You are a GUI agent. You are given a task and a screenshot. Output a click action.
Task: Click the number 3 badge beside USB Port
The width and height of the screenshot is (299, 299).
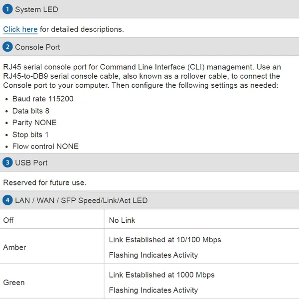tap(7, 162)
